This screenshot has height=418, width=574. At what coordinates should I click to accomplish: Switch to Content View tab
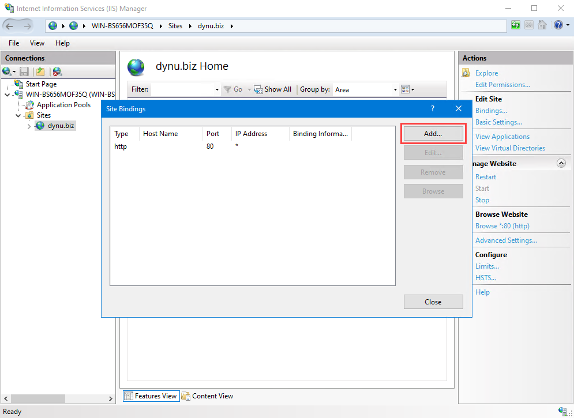(x=208, y=396)
